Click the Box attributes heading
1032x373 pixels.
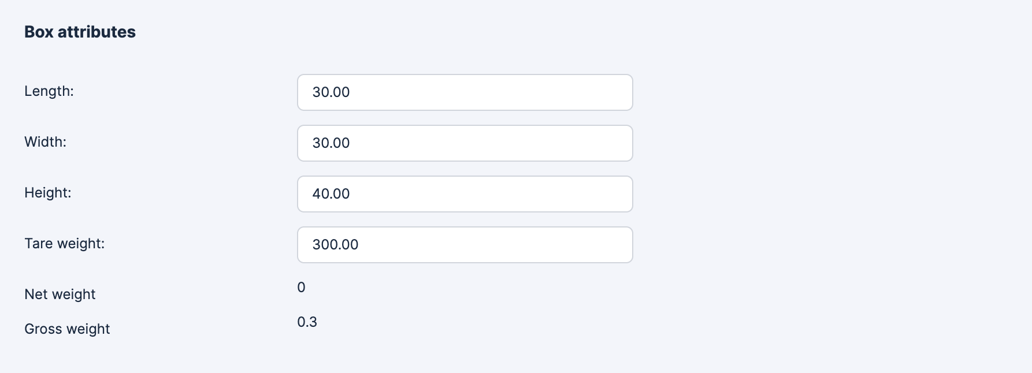point(80,32)
